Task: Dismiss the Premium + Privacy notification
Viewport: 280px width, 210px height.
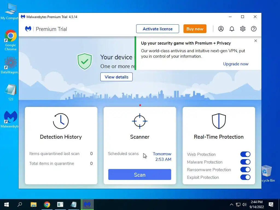Action: [256, 41]
